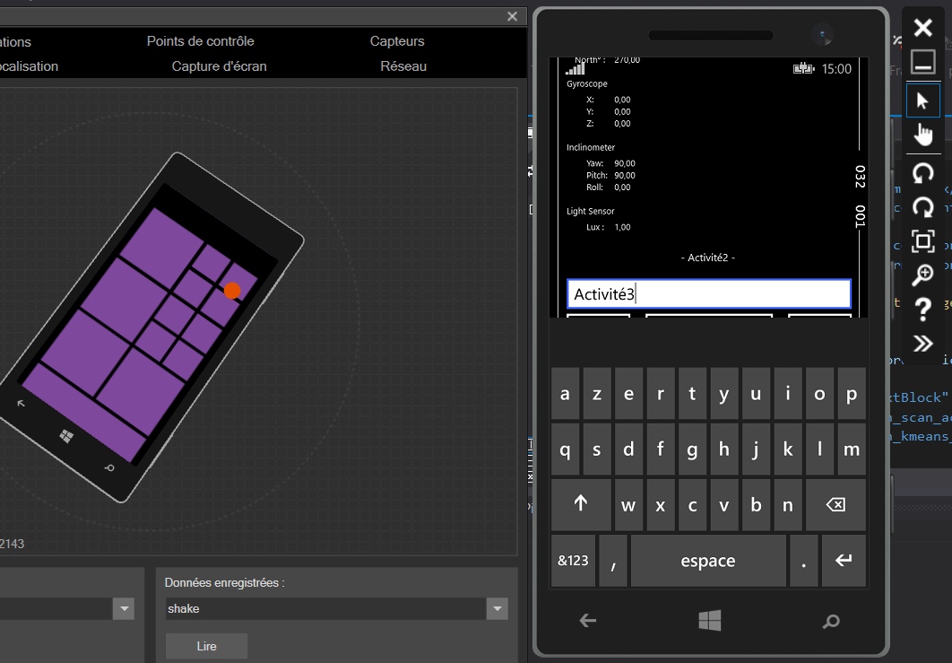Select the single point mouse input tool
Screen dimensions: 952x663
click(922, 100)
